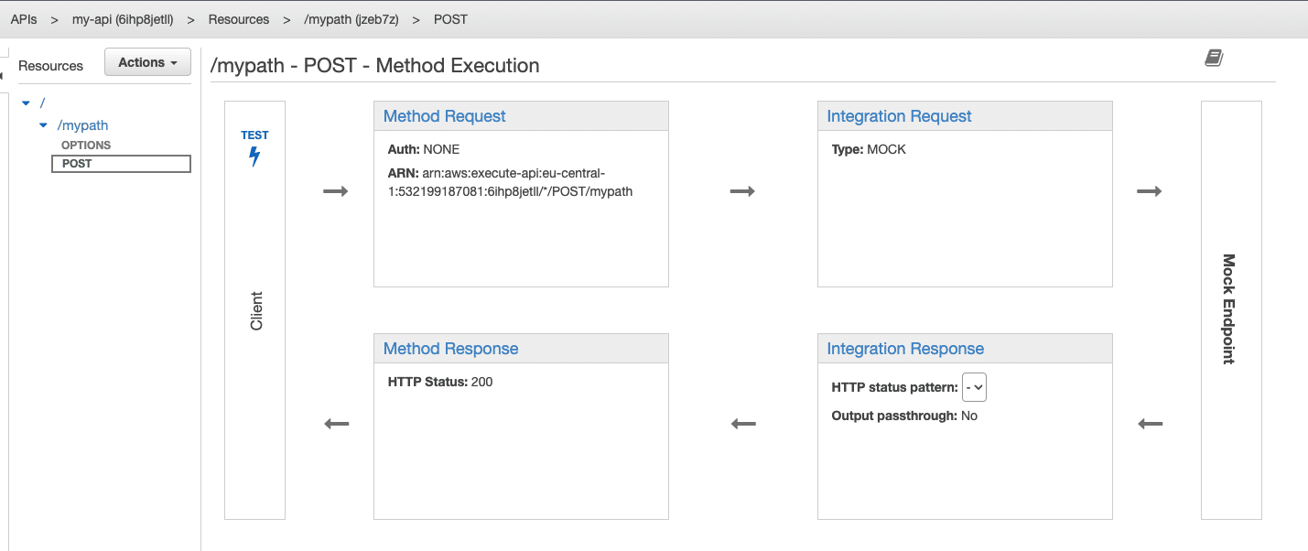Select the OPTIONS method under /mypath

[x=85, y=145]
